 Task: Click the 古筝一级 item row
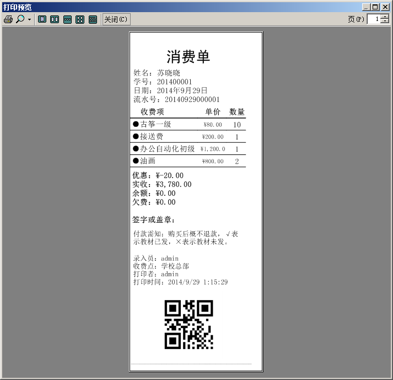click(188, 124)
